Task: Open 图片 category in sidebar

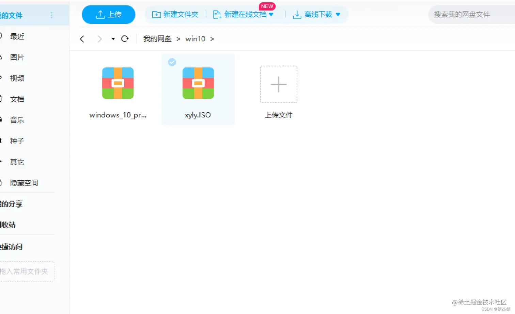Action: 17,57
